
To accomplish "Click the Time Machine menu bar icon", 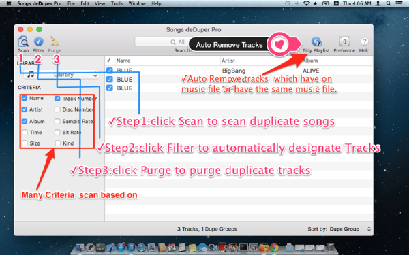I will [x=288, y=3].
